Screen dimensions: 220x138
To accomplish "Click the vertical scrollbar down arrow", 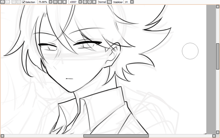I will pyautogui.click(x=218, y=132).
